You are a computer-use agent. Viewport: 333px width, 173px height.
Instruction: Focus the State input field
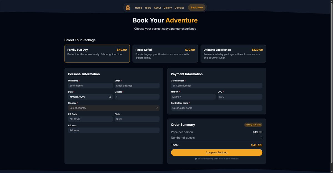pos(137,119)
